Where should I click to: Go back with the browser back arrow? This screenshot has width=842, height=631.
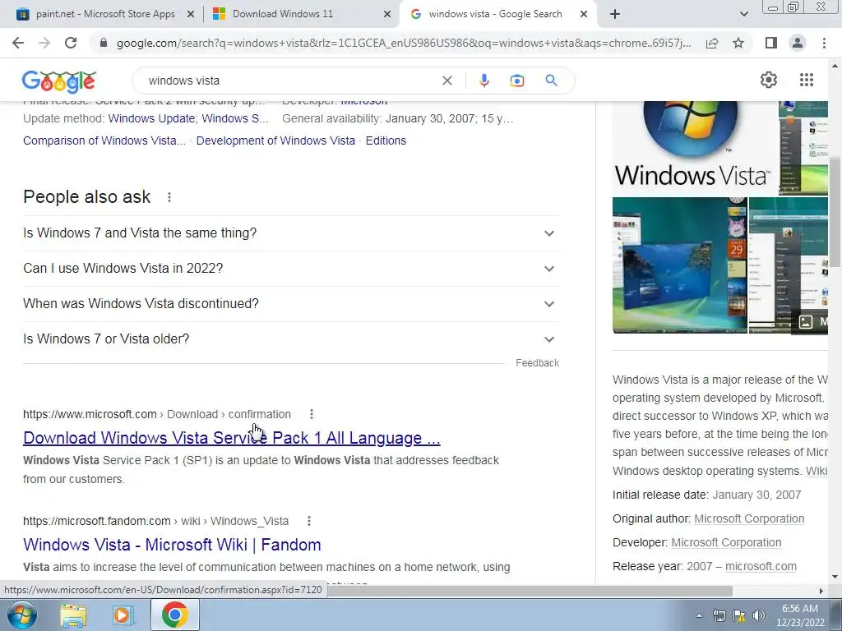click(18, 43)
